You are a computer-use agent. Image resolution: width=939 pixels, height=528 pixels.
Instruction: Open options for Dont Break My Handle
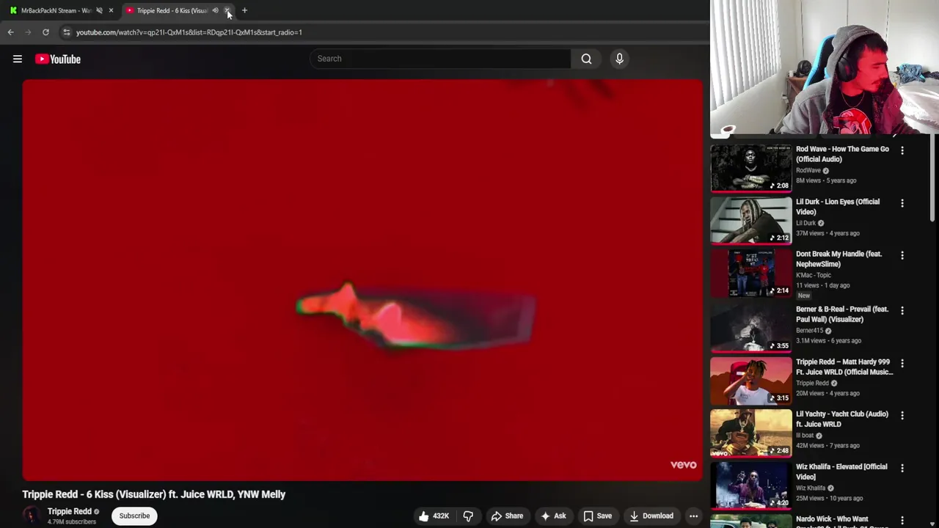(x=902, y=255)
